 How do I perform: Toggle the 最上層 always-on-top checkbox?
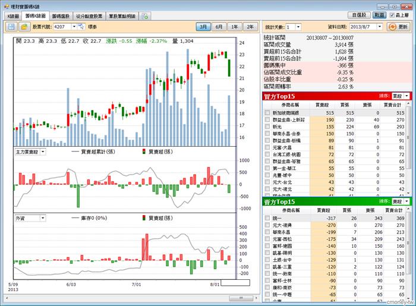[x=392, y=15]
